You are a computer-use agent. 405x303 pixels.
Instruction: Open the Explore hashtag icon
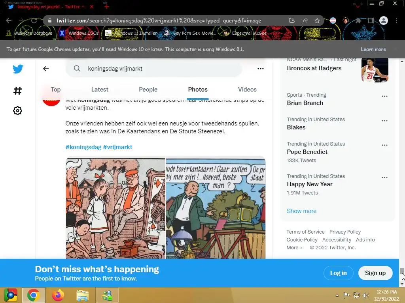[x=17, y=90]
